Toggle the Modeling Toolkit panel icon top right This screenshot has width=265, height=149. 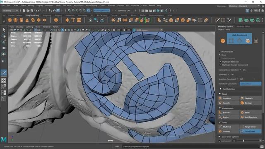(x=248, y=10)
